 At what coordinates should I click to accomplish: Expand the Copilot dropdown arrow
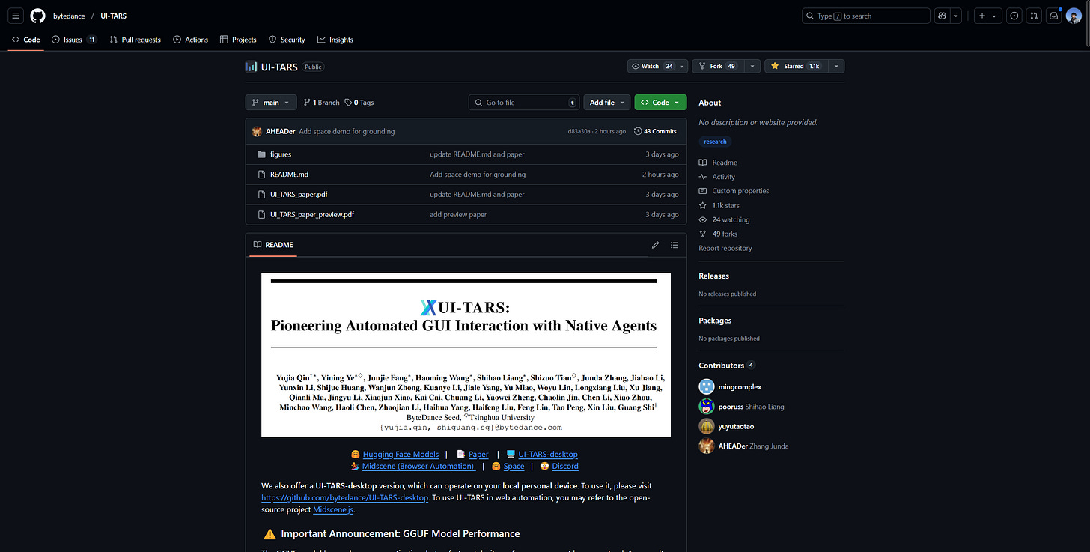pyautogui.click(x=956, y=16)
